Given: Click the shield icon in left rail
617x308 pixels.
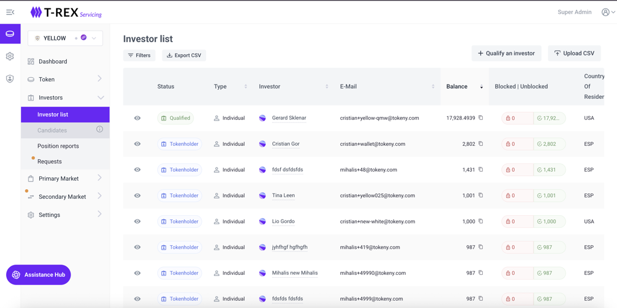Looking at the screenshot, I should click(x=10, y=78).
